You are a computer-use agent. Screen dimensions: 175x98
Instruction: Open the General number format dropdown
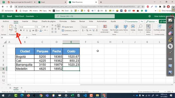(x=97, y=27)
